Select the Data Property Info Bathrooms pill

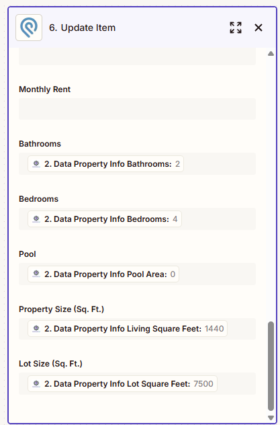point(106,164)
